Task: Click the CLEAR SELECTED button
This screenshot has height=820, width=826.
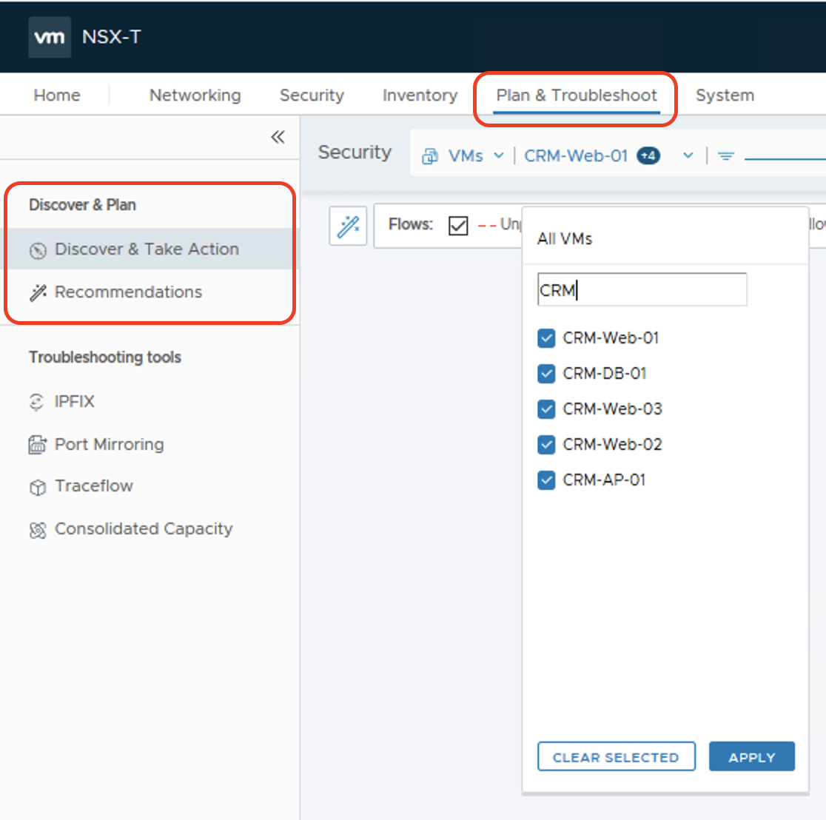Action: click(x=617, y=757)
